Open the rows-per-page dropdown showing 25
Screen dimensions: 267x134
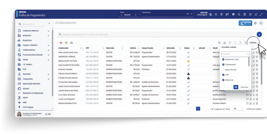(x=239, y=109)
